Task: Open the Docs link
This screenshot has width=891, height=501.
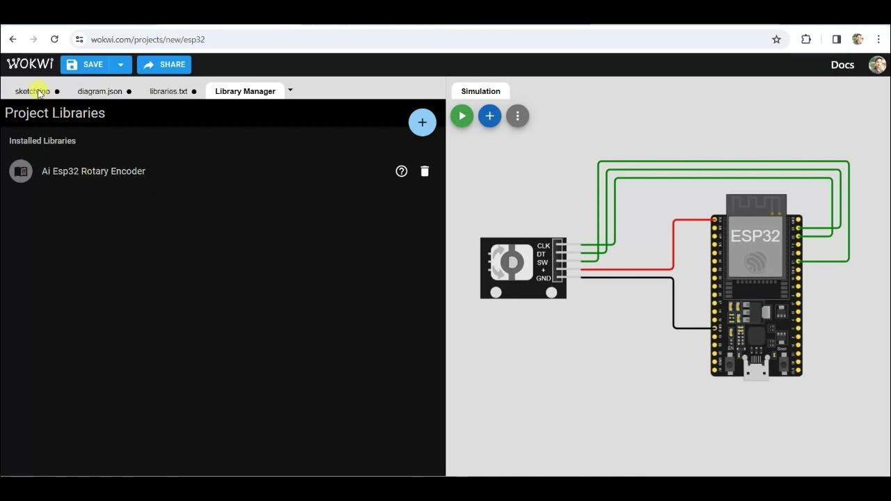Action: 842,65
